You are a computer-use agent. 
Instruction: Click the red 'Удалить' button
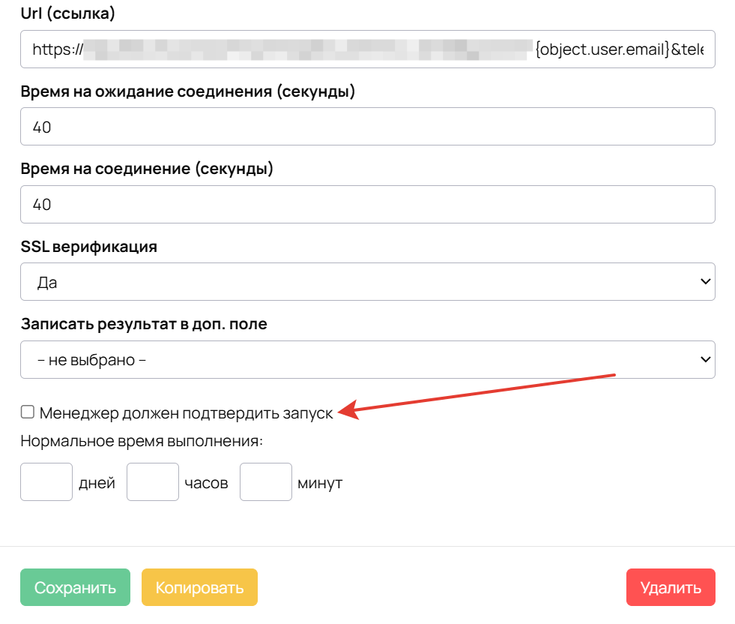(x=670, y=587)
